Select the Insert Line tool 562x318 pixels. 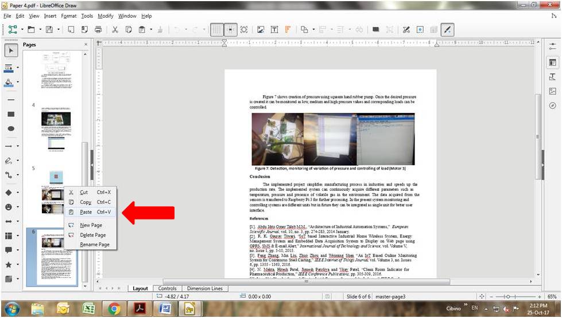click(x=11, y=100)
